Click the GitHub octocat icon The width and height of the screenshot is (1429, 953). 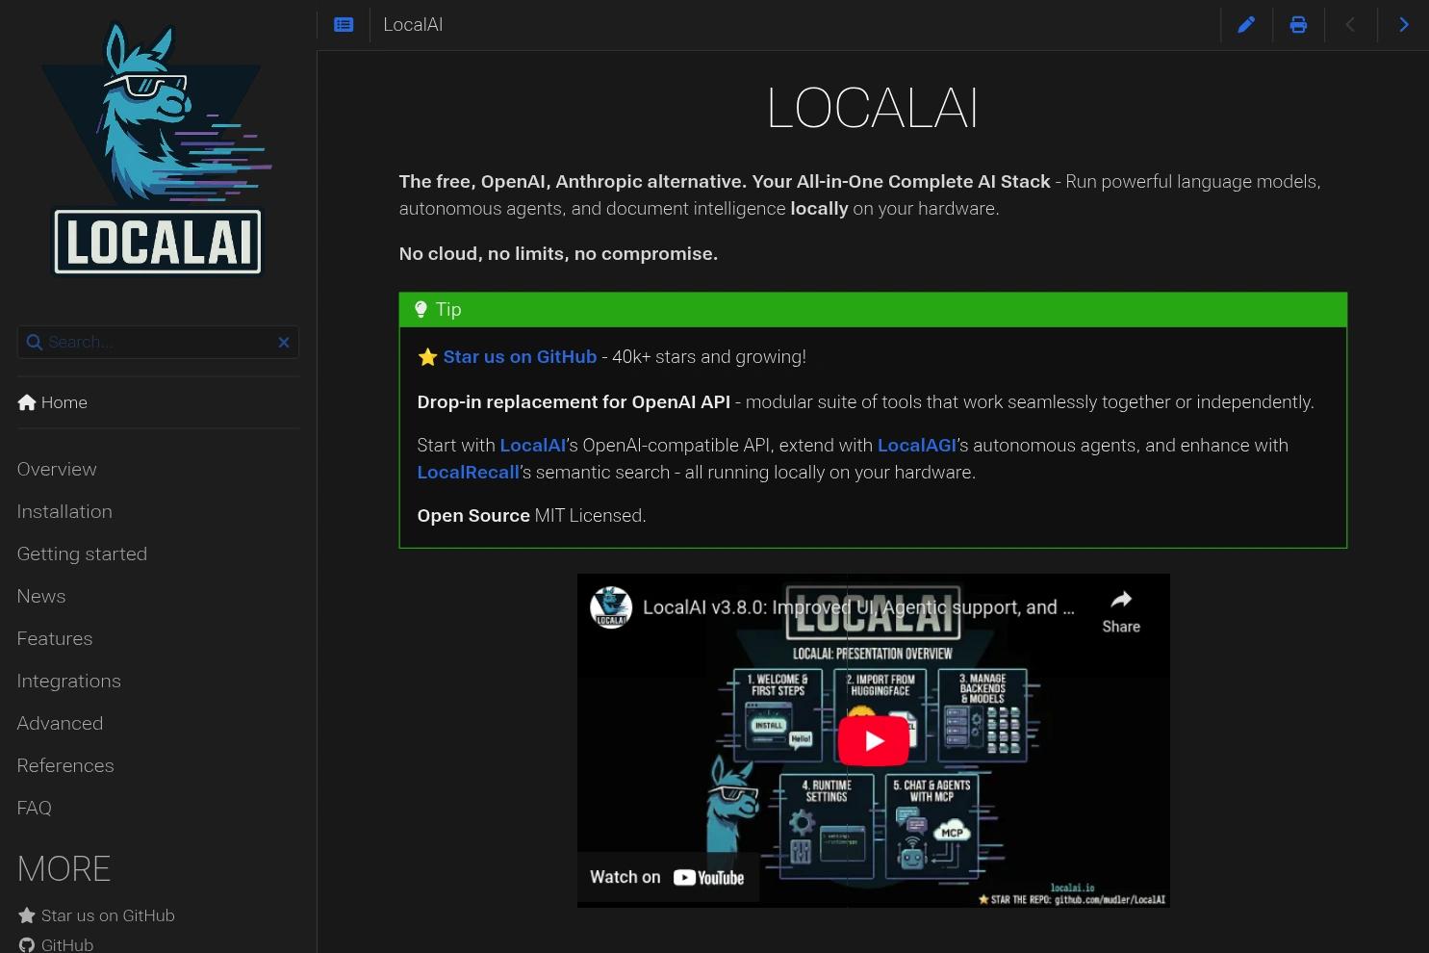(x=27, y=945)
